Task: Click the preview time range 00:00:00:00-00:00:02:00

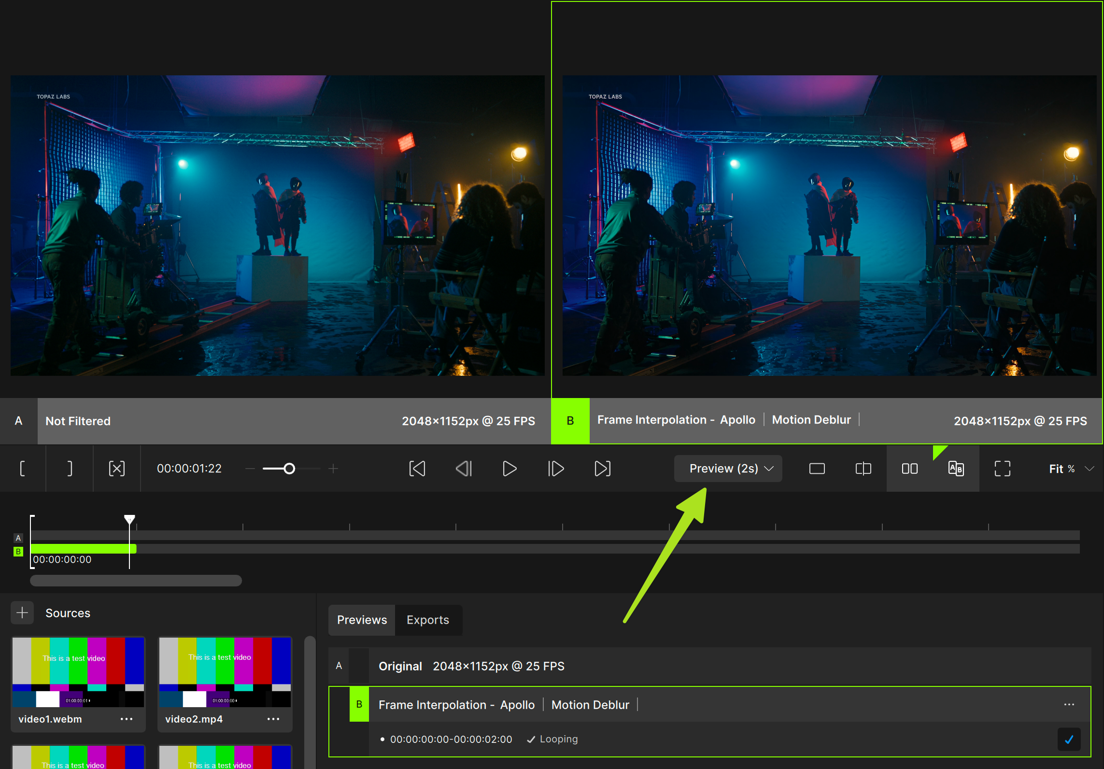Action: 451,739
